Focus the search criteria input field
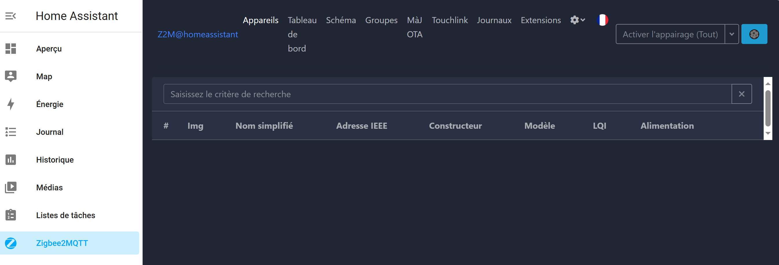 (447, 94)
